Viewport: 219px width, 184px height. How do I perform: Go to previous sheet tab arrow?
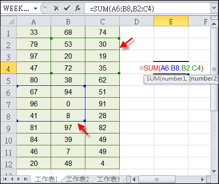[x=12, y=179]
